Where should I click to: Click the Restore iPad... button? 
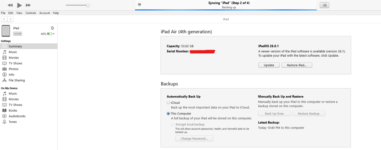click(297, 65)
